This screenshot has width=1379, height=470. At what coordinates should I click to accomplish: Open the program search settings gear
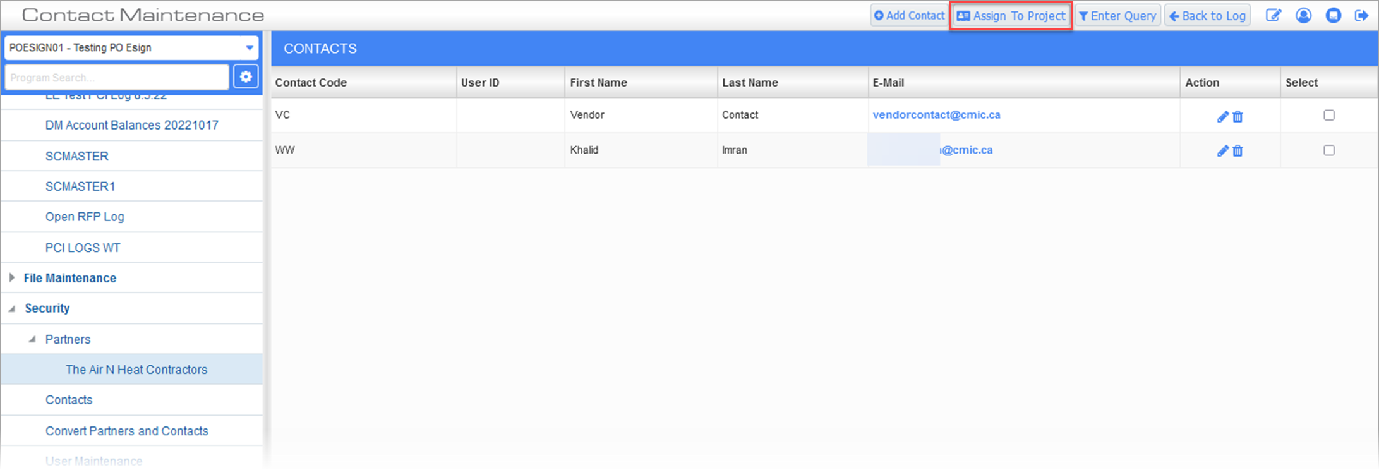246,77
